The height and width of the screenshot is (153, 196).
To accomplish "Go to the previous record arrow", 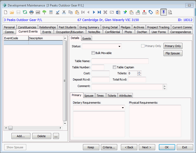I will pos(88,12).
